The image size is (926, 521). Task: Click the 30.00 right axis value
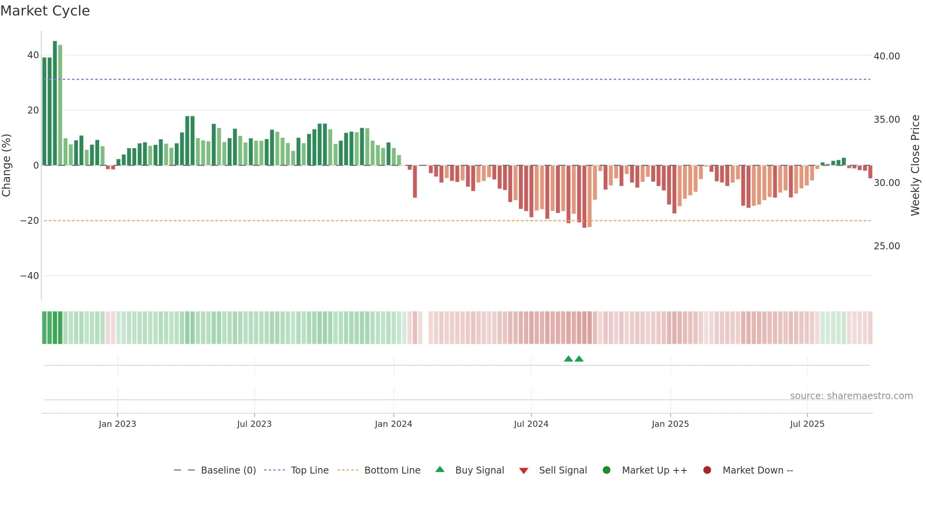(887, 183)
